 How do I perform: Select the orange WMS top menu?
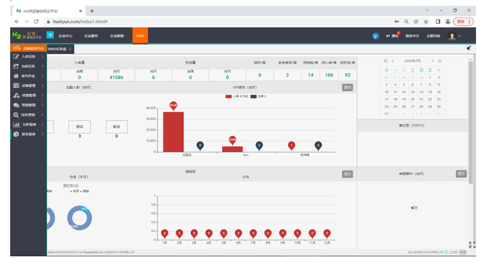140,36
